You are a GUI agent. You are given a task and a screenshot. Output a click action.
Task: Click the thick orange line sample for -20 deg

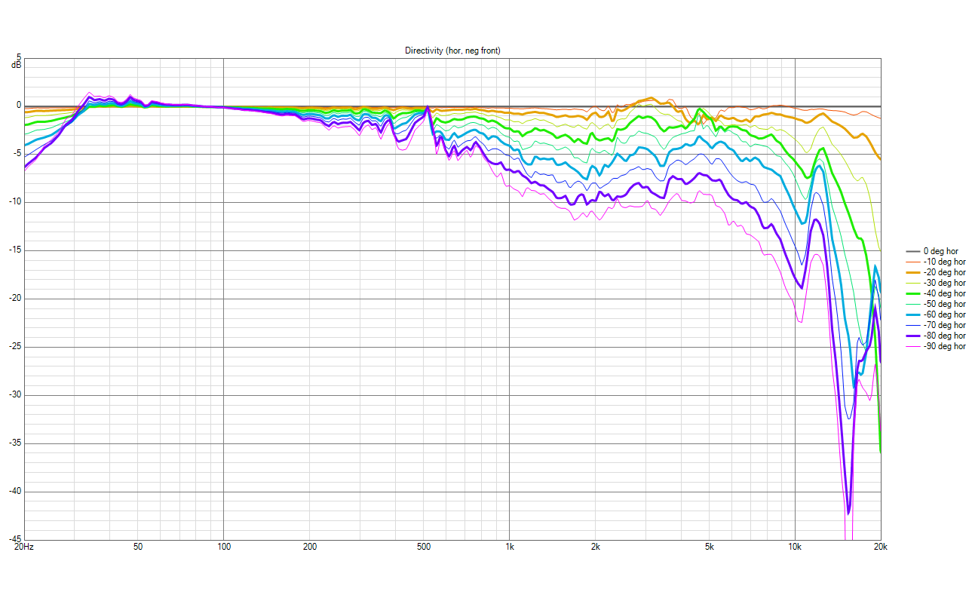[912, 272]
